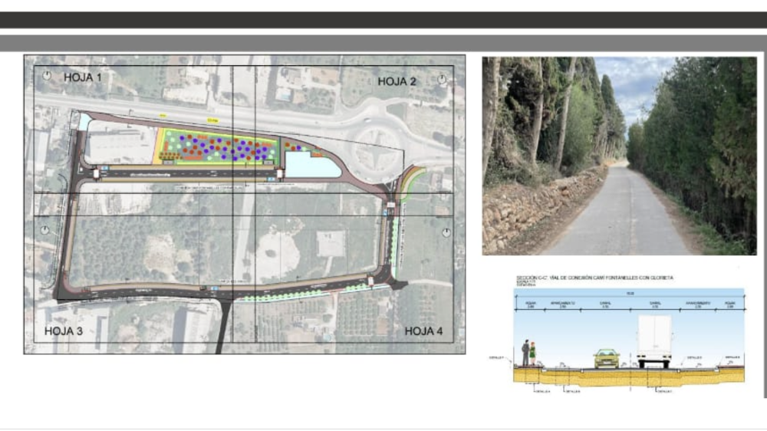Click the north arrow icon beside HOJA 2
767x431 pixels.
(442, 79)
